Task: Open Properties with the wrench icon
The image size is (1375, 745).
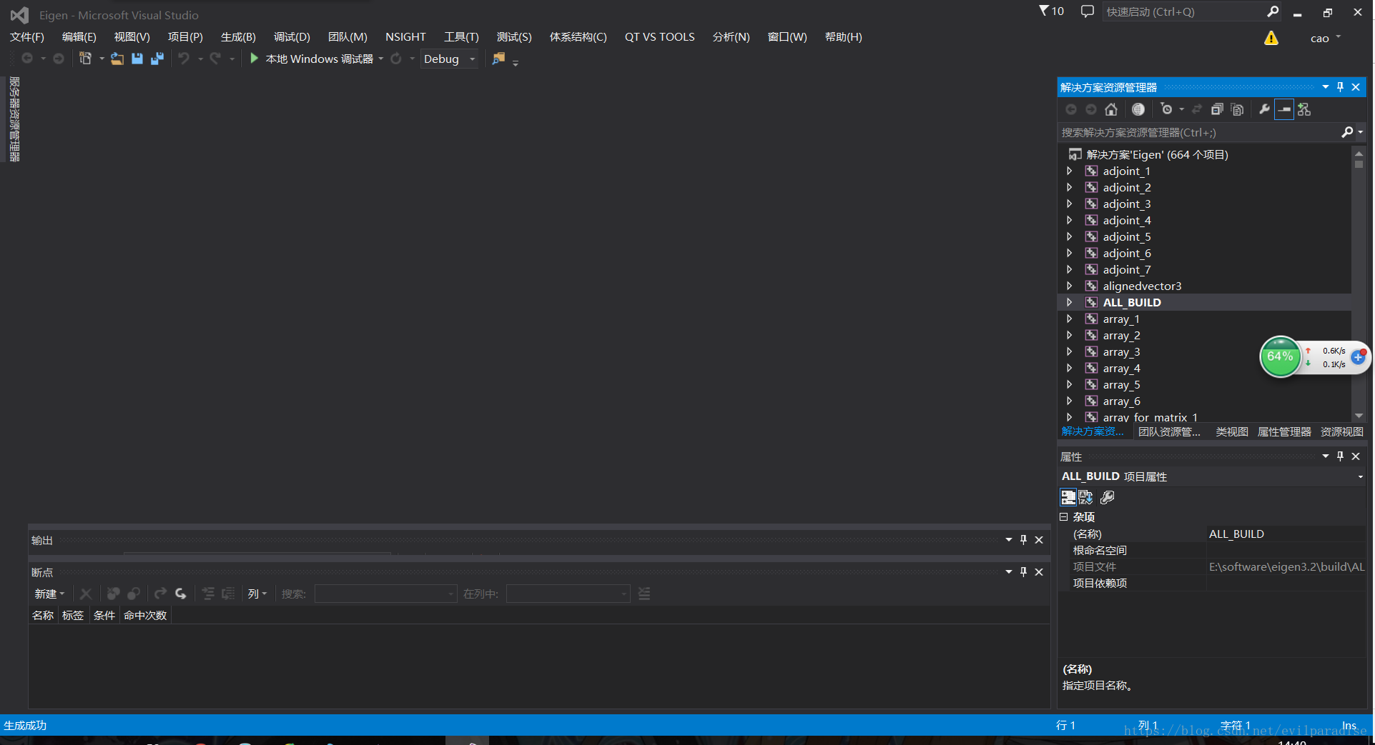Action: point(1264,109)
